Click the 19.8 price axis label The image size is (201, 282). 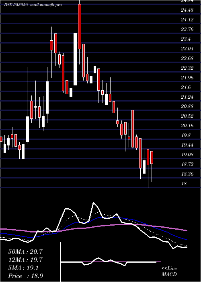186,135
